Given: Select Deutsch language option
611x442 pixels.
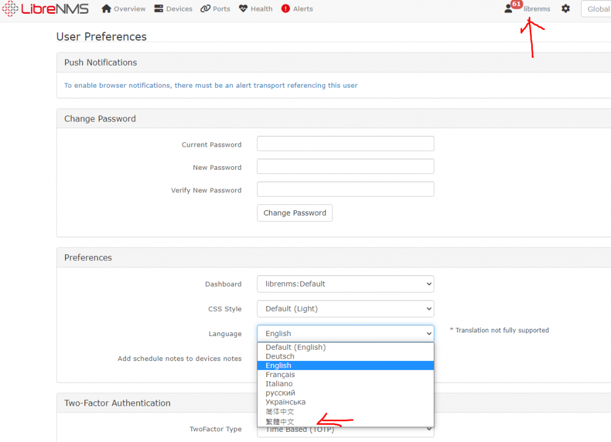Looking at the screenshot, I should (345, 356).
